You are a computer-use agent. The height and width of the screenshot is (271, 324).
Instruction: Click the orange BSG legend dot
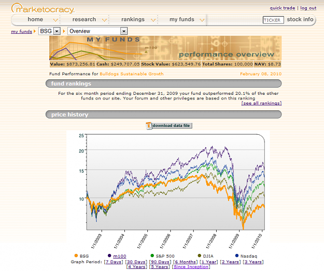pyautogui.click(x=76, y=256)
